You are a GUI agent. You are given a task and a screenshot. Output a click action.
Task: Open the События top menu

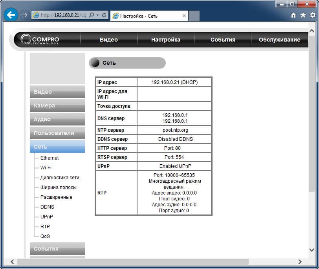[223, 40]
